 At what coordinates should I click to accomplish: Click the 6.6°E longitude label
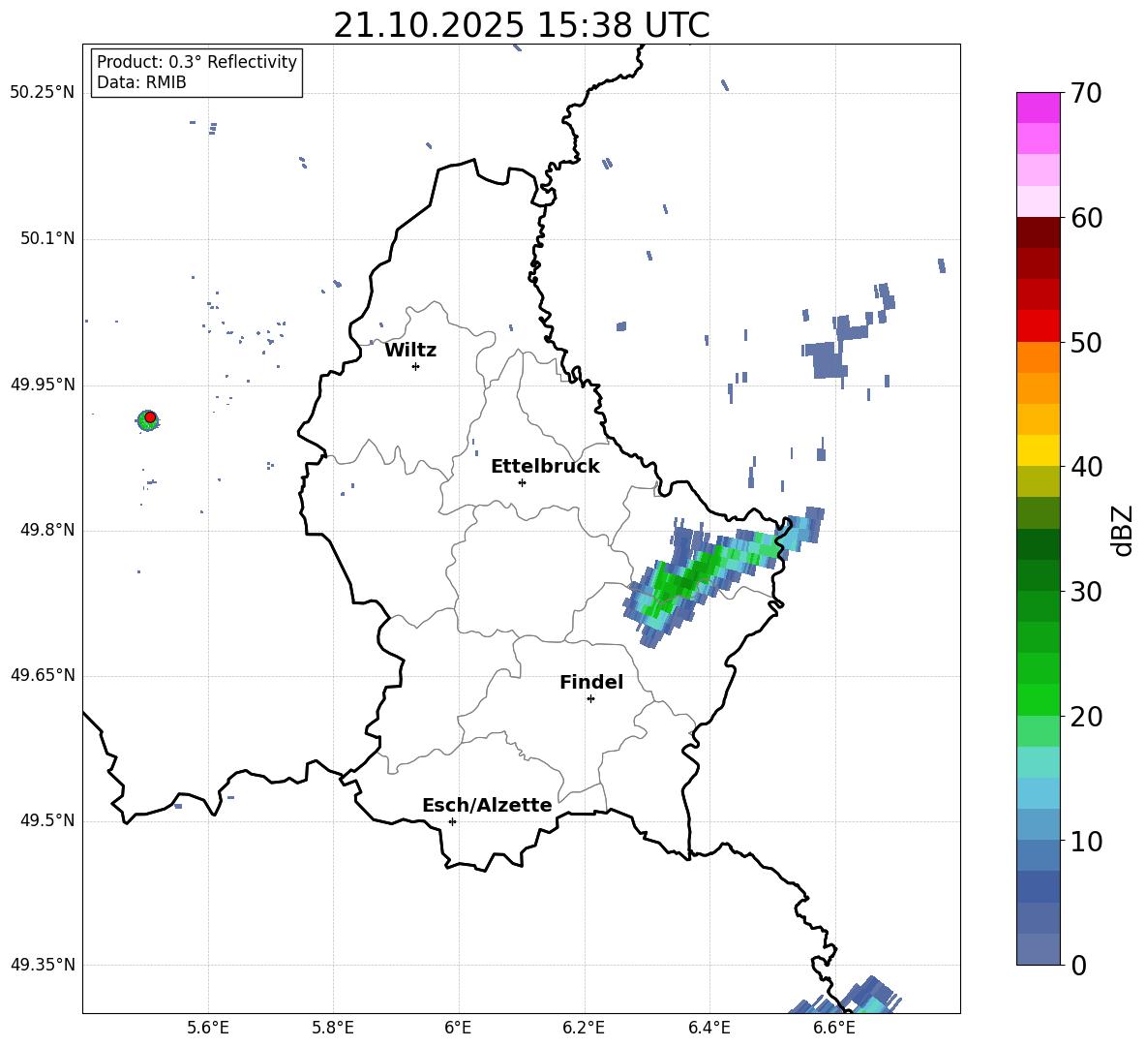(x=834, y=1028)
